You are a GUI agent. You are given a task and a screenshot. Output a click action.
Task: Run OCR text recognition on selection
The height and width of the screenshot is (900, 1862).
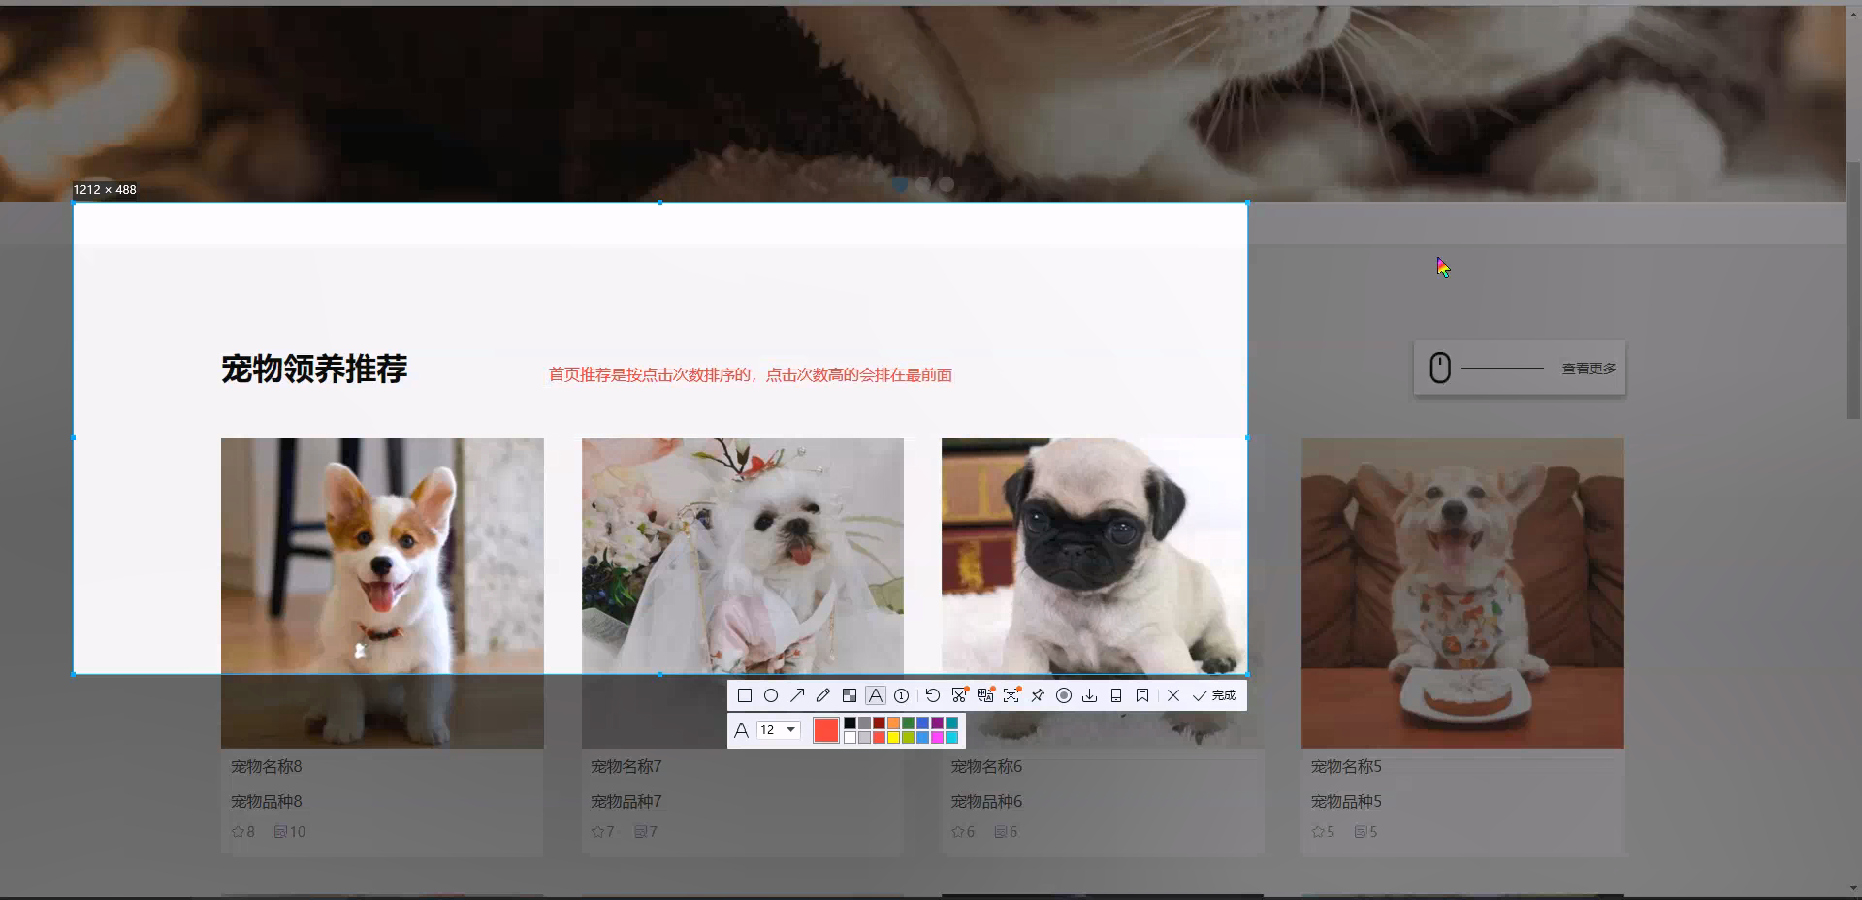(1011, 695)
